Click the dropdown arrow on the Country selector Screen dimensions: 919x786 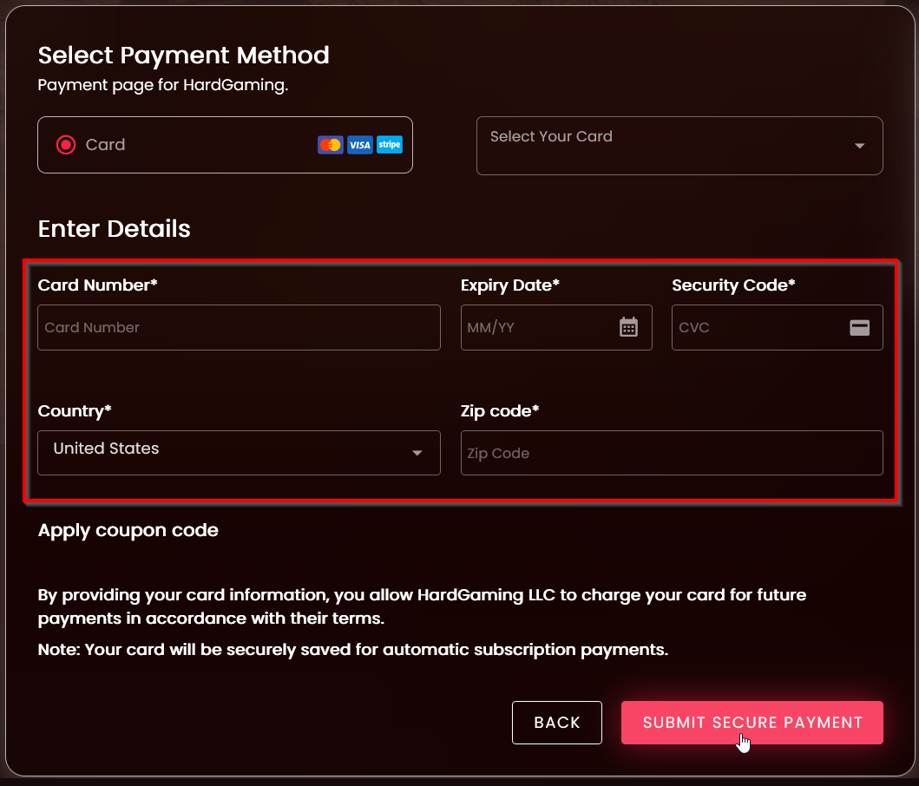point(417,453)
